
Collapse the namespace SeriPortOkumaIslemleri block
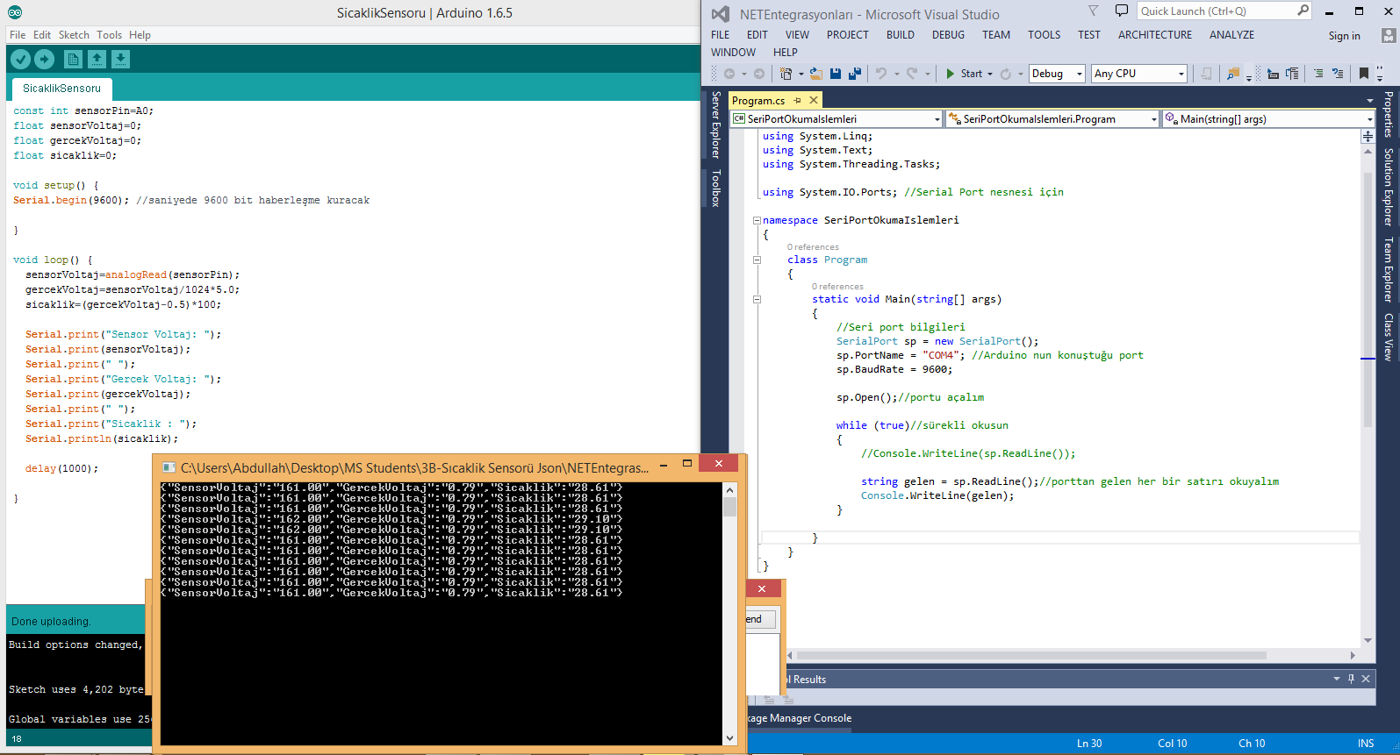(x=757, y=220)
